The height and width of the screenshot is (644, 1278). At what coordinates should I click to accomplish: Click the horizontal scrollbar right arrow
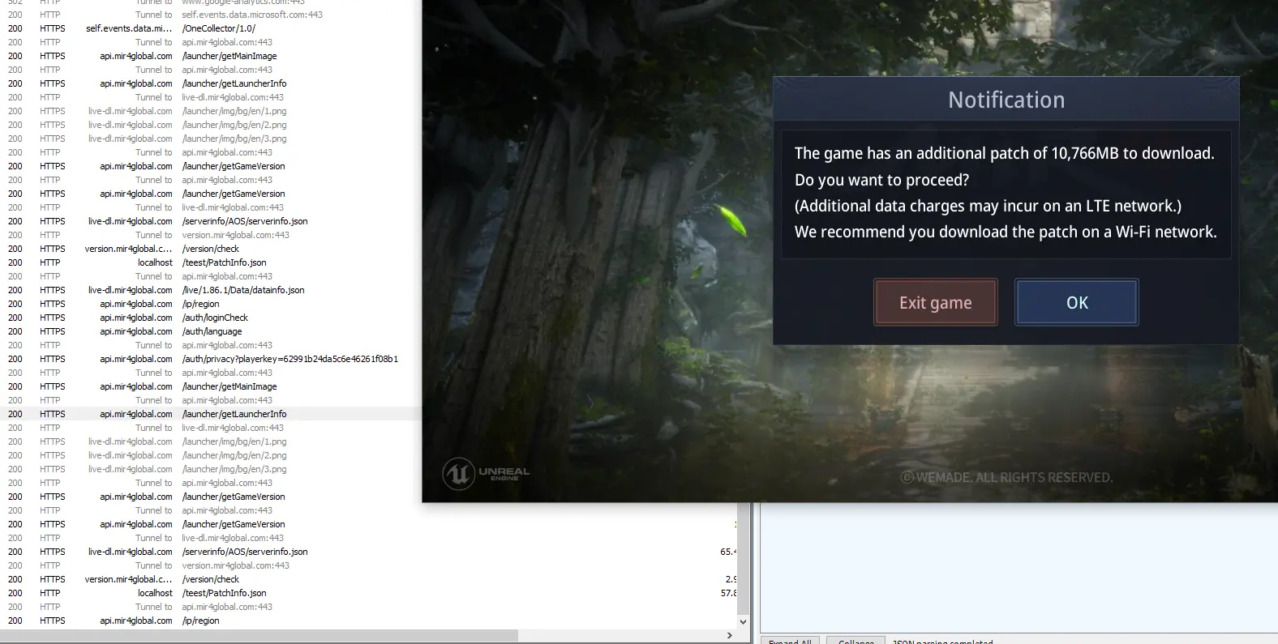(x=730, y=636)
